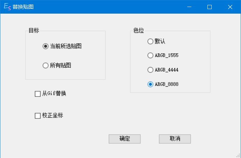Cancel with the 取消 button
Image resolution: width=241 pixels, height=158 pixels.
point(175,139)
